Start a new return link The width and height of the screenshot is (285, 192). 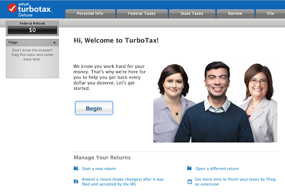pyautogui.click(x=99, y=169)
